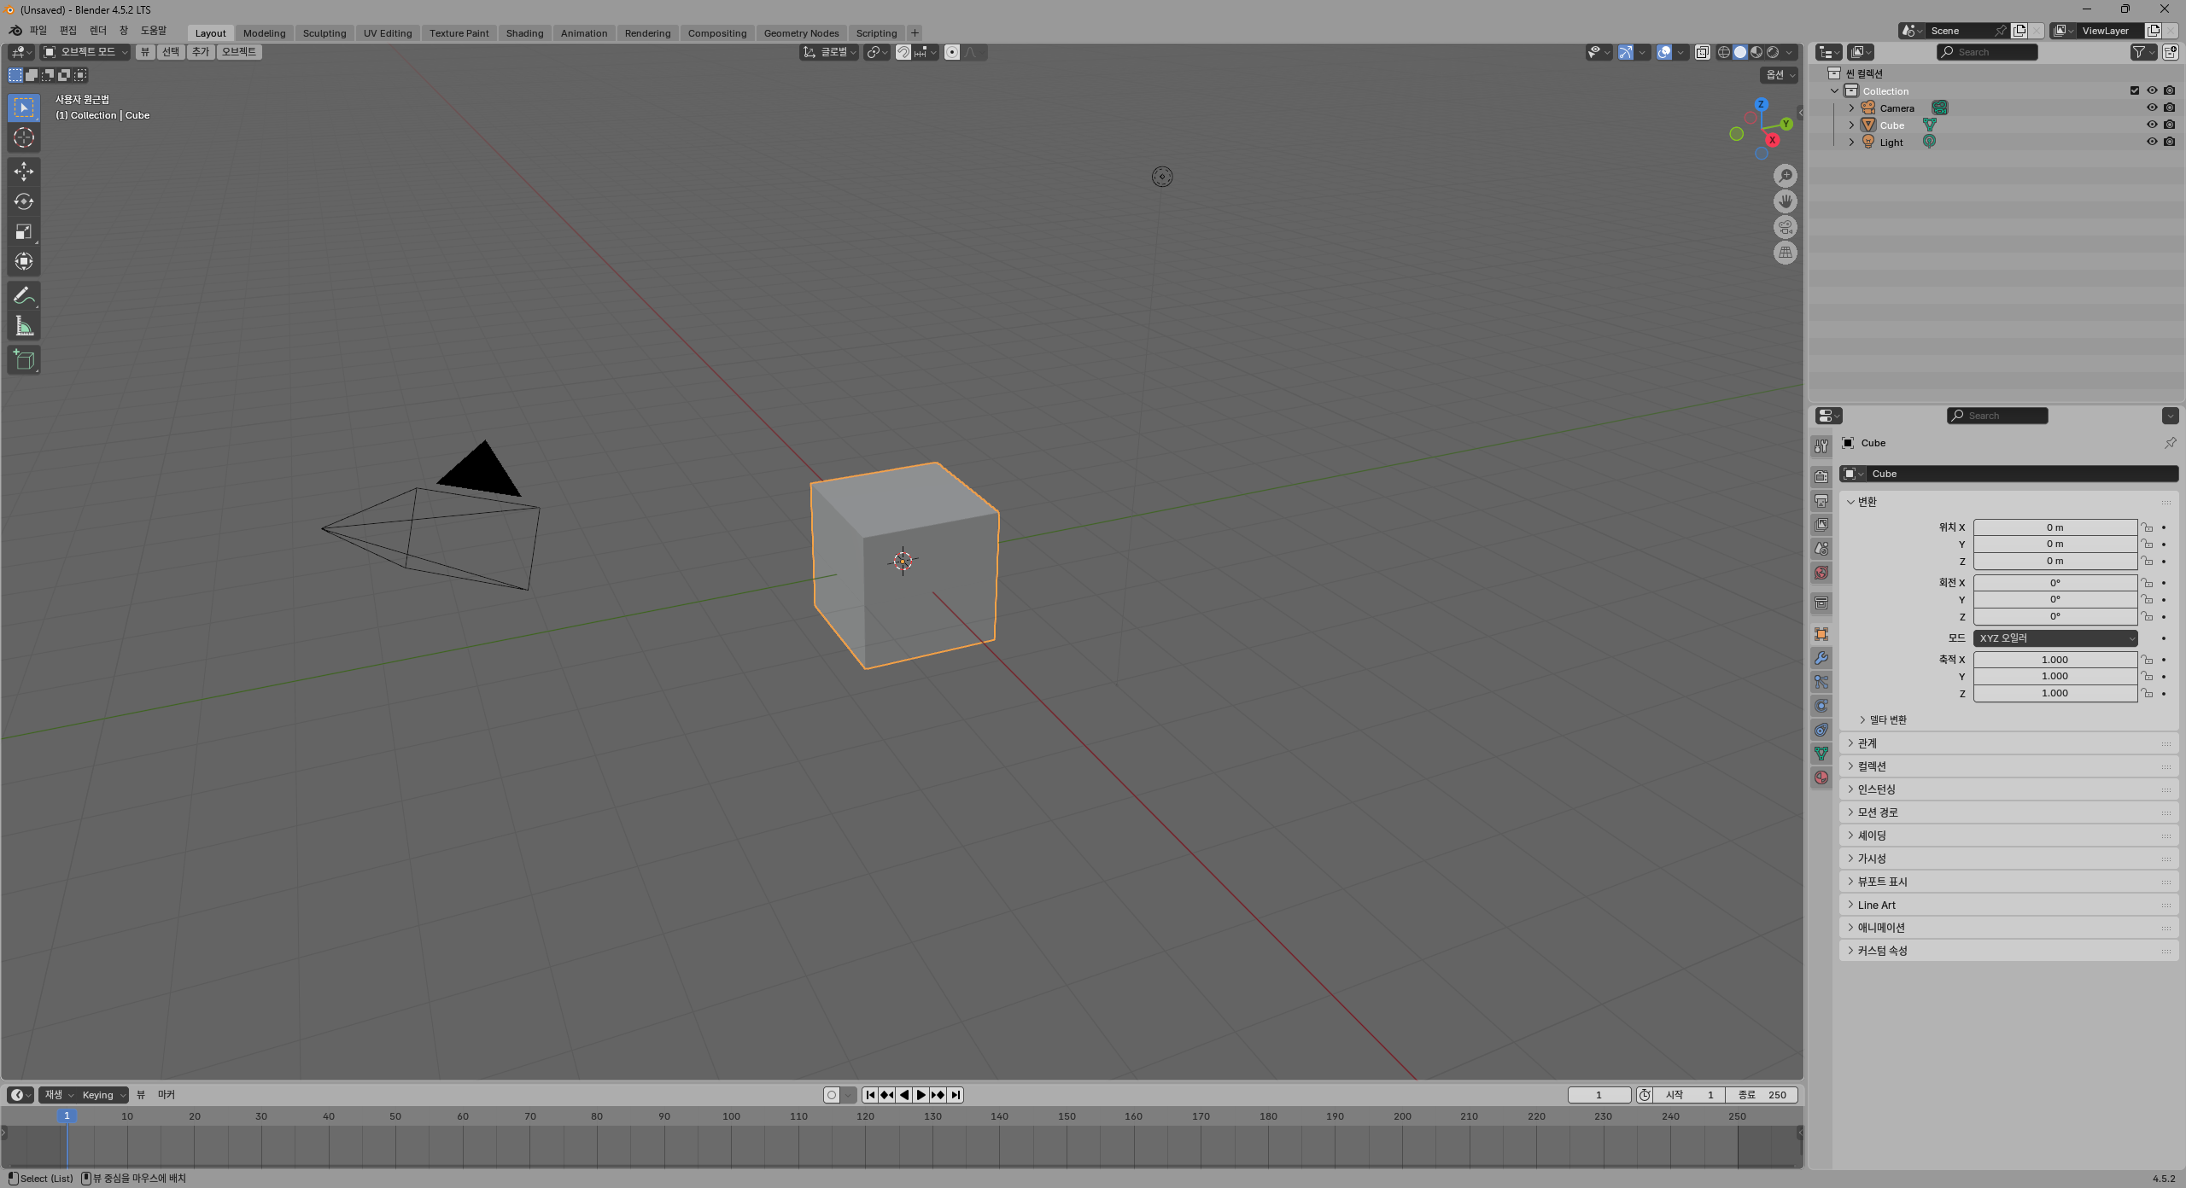Open the 편집 menu
Screen dimensions: 2186x1188
point(68,30)
